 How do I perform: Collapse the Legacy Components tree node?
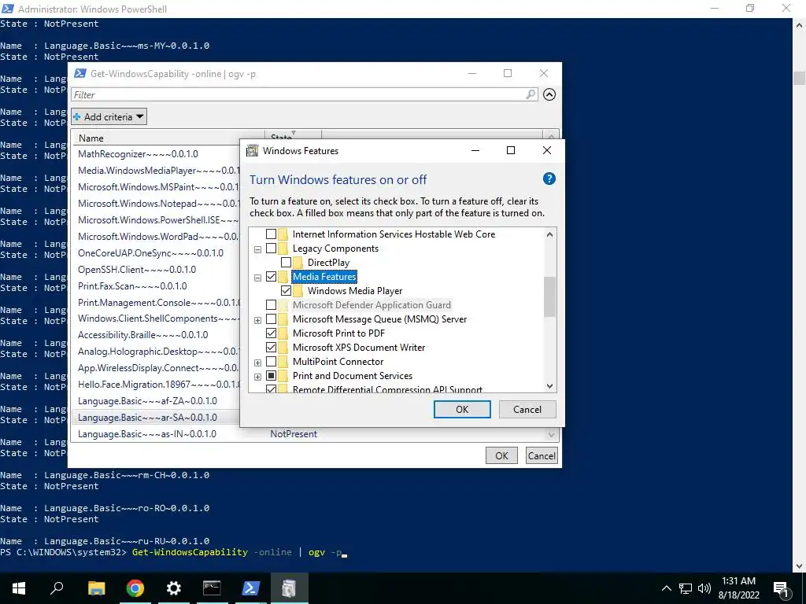pyautogui.click(x=257, y=249)
